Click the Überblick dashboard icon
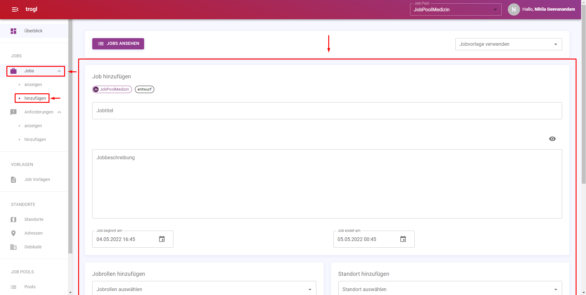Viewport: 586px width, 295px height. click(13, 31)
